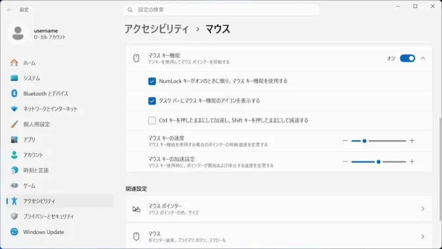Screen dimensions: 442x249
Task: Open 個人用設定 page
Action: [x=60, y=124]
